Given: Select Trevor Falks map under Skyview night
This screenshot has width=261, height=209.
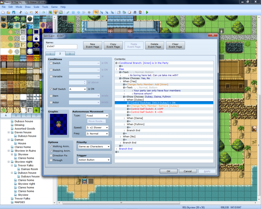Looking at the screenshot, I should click(25, 165).
